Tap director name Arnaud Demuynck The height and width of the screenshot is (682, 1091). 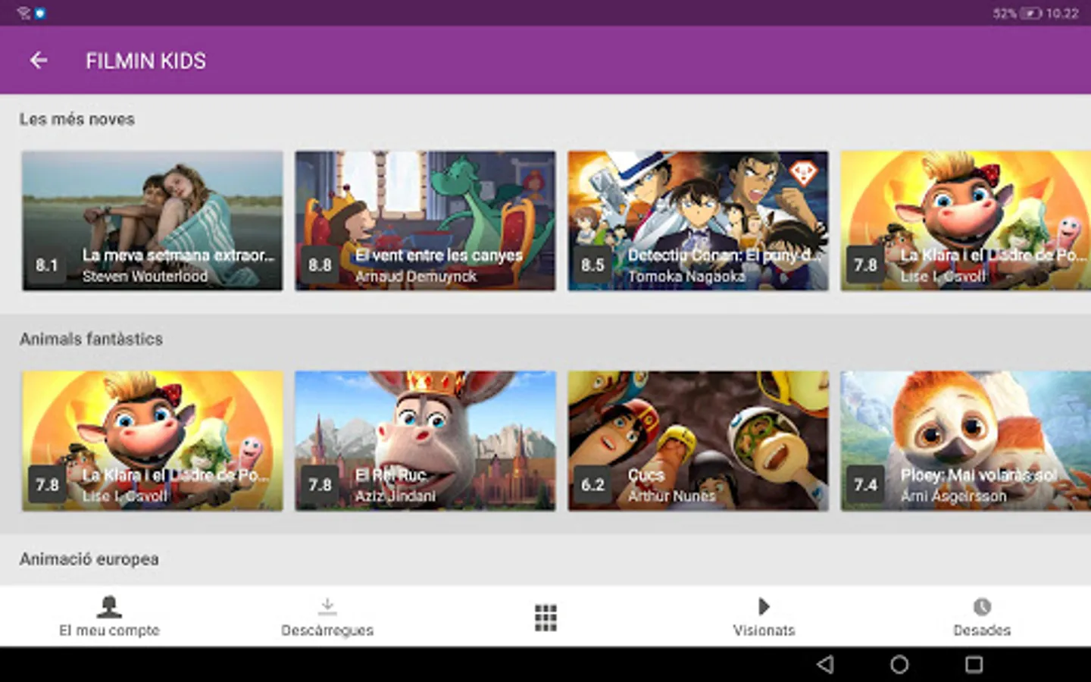click(416, 277)
